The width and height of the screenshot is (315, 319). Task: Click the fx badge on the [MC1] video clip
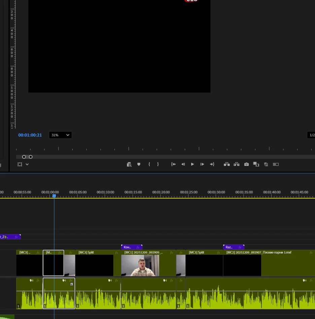[172, 252]
